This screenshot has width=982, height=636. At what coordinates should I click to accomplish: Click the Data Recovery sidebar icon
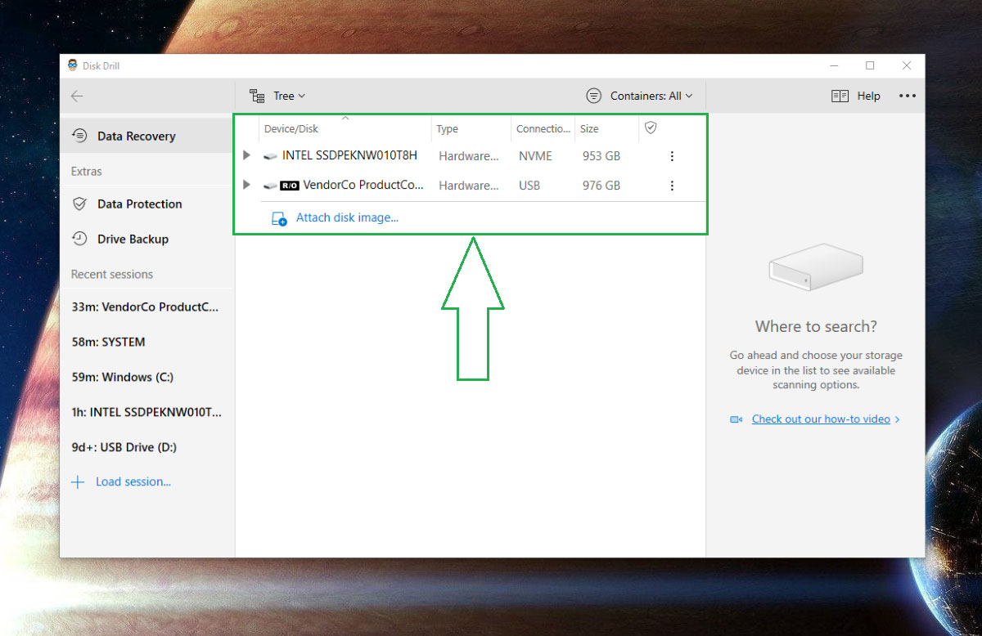[79, 136]
